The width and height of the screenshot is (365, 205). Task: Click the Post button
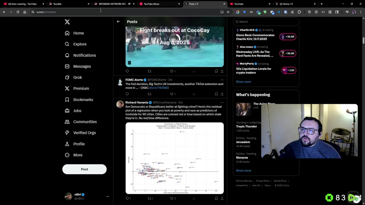click(x=84, y=169)
